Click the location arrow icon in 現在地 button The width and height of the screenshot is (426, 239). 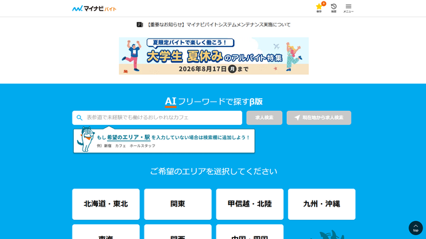pyautogui.click(x=298, y=118)
